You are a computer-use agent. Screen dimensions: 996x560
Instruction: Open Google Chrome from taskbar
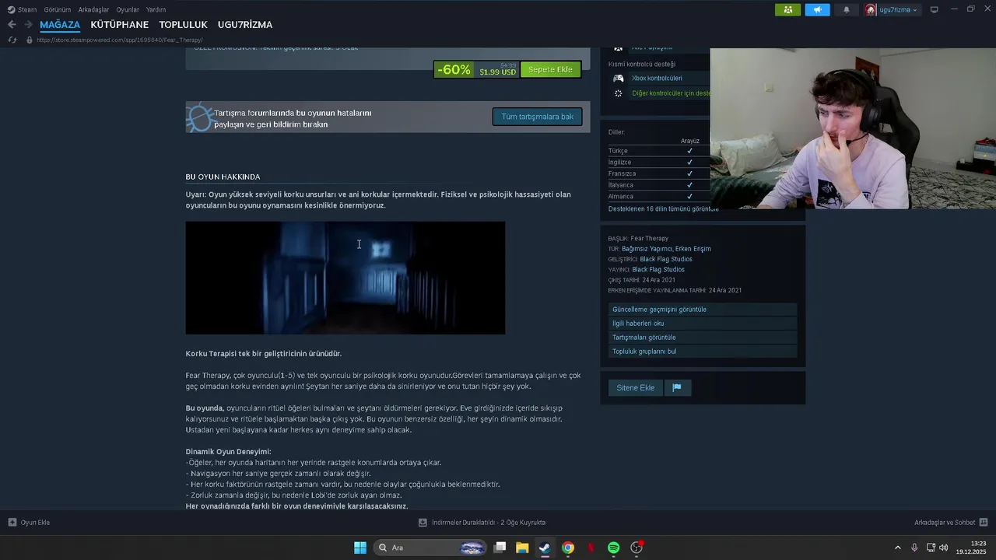[568, 548]
